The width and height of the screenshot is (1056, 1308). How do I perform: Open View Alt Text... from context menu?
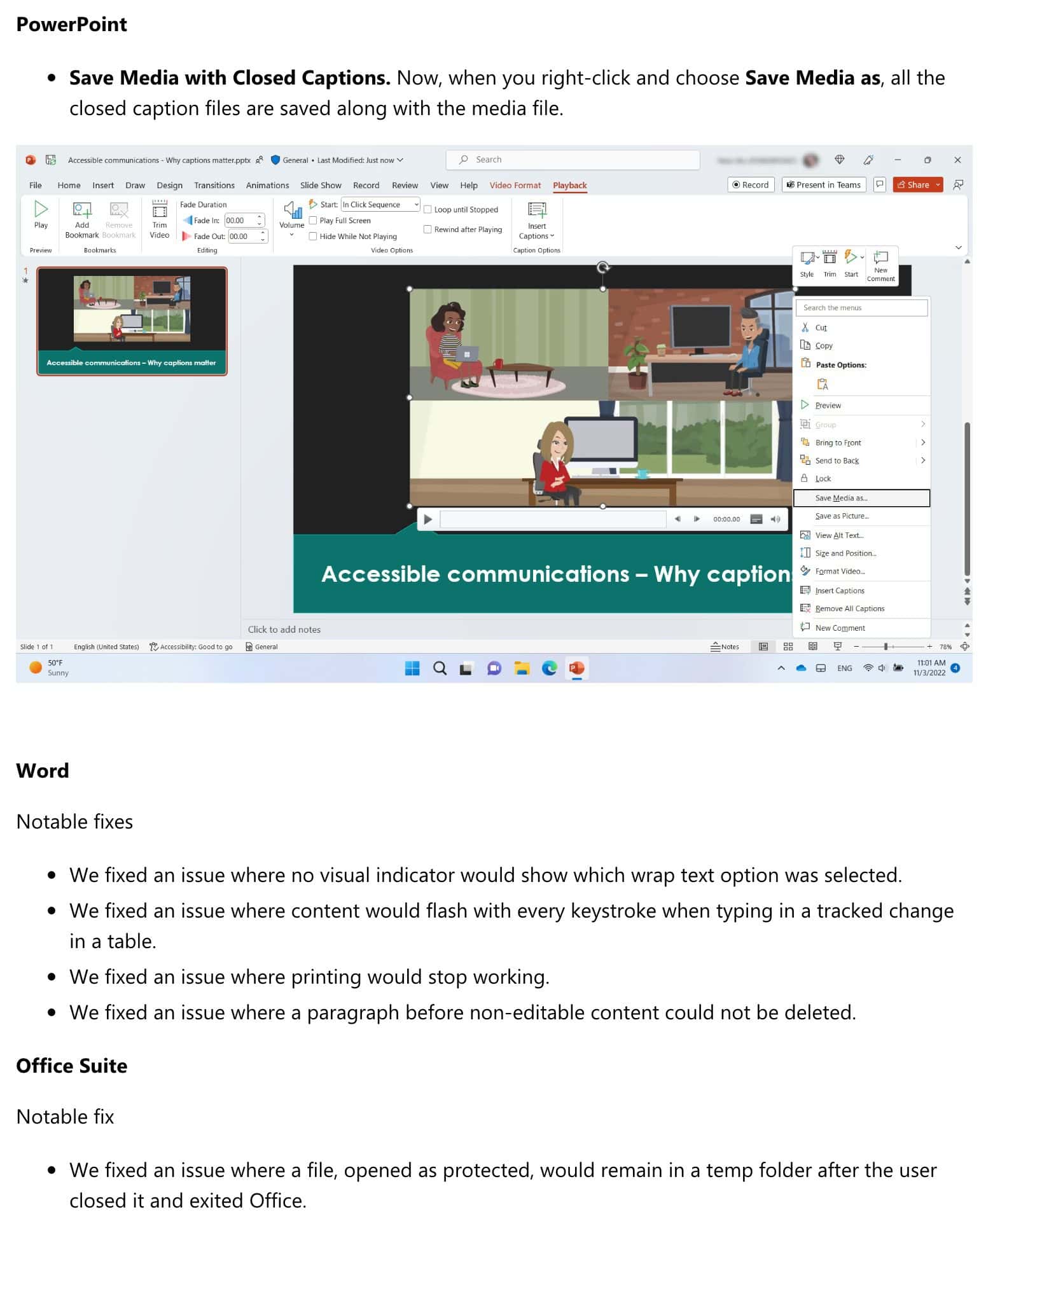click(861, 535)
